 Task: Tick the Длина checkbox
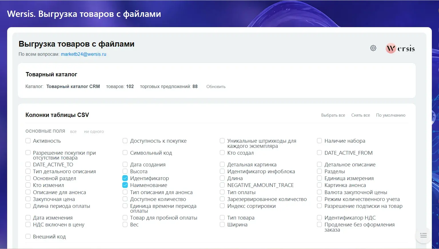[x=222, y=178]
